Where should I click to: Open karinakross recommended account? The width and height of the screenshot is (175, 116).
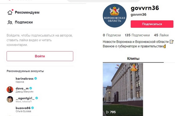[x=24, y=80]
